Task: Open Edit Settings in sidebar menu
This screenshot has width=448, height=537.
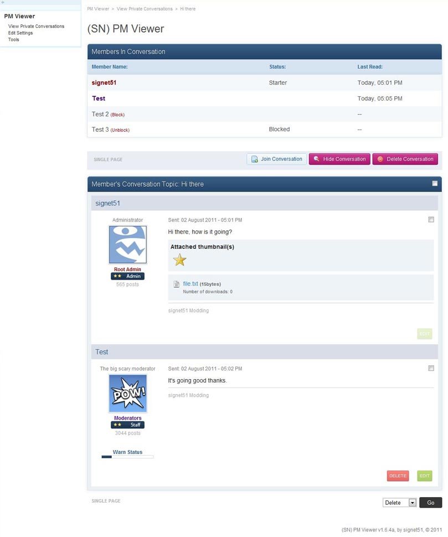Action: pyautogui.click(x=20, y=33)
